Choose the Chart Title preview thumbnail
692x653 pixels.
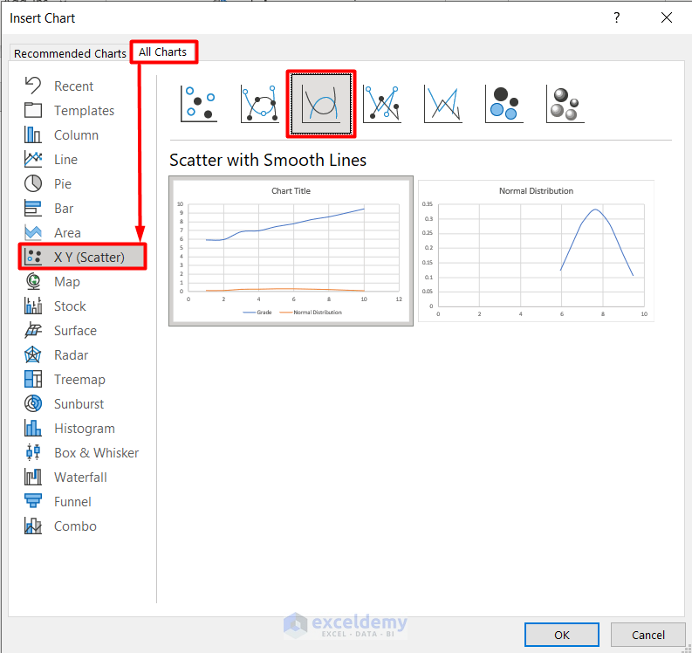click(x=291, y=251)
